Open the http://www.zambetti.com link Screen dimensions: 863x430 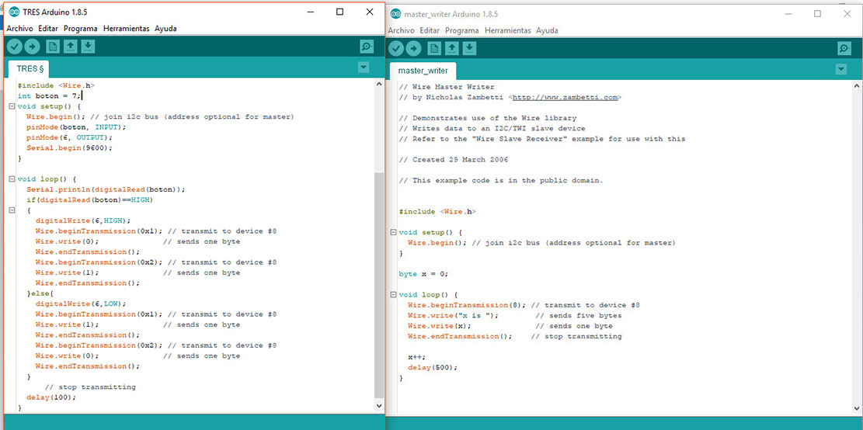point(565,97)
